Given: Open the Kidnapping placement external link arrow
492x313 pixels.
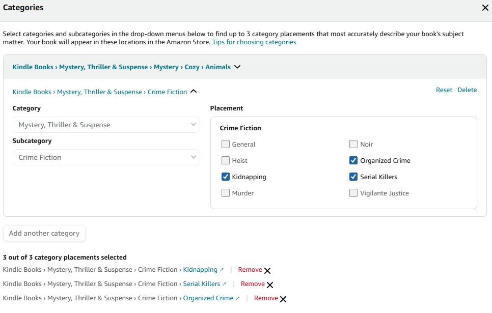Looking at the screenshot, I should [221, 269].
